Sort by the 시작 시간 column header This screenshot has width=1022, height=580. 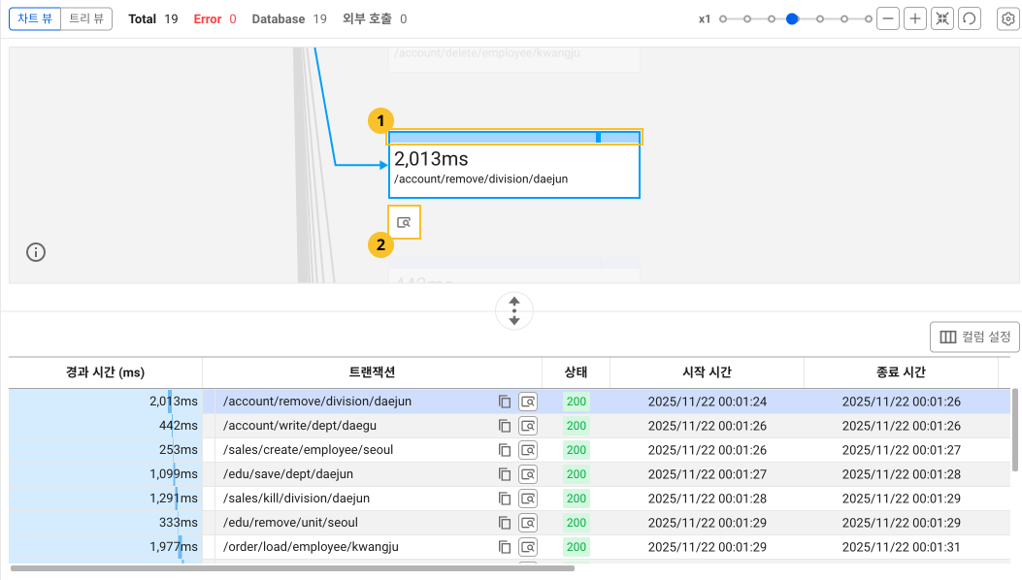[707, 371]
